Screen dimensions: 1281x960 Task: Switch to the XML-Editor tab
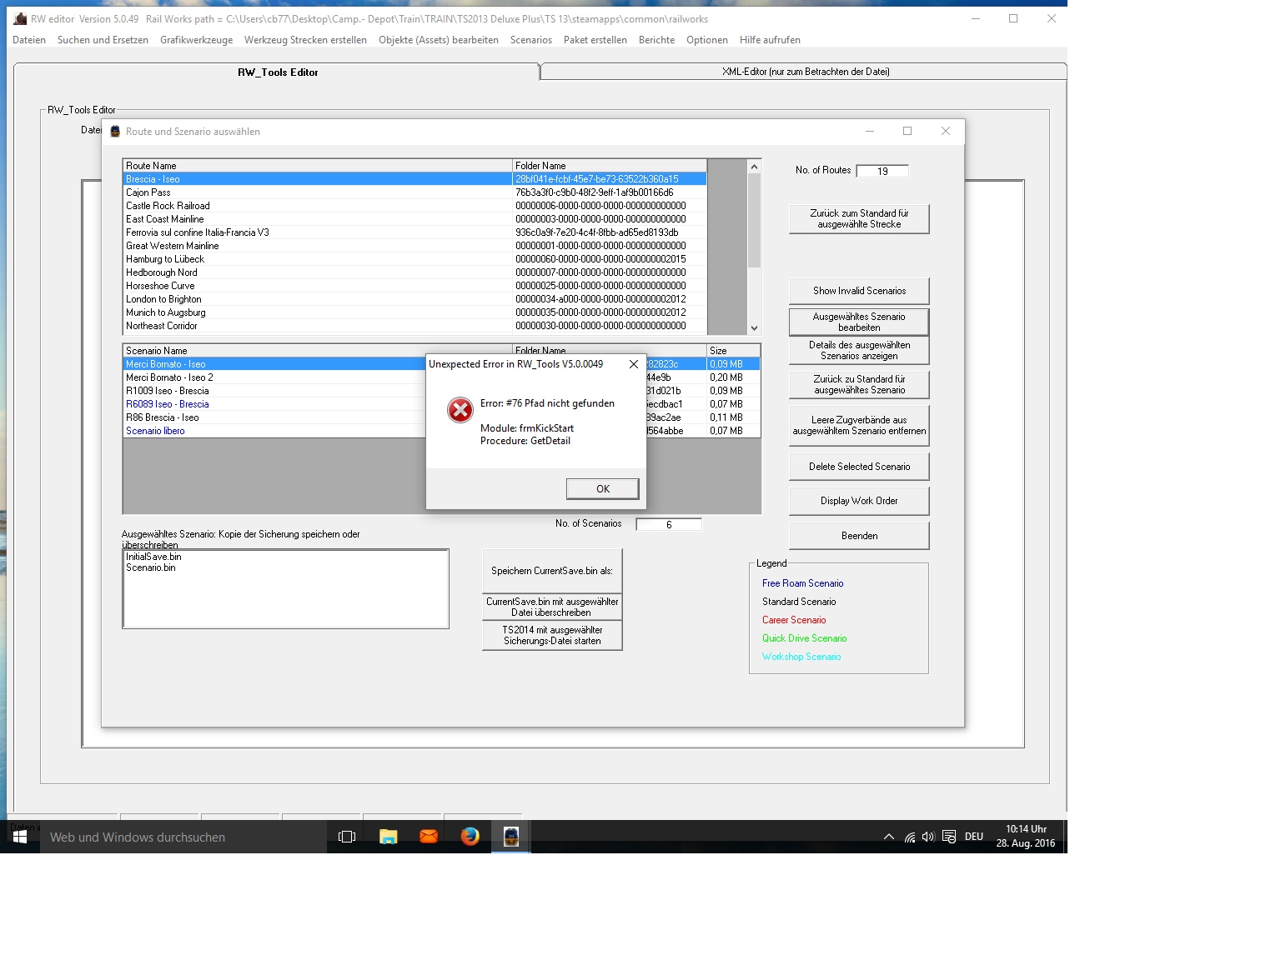click(x=805, y=72)
